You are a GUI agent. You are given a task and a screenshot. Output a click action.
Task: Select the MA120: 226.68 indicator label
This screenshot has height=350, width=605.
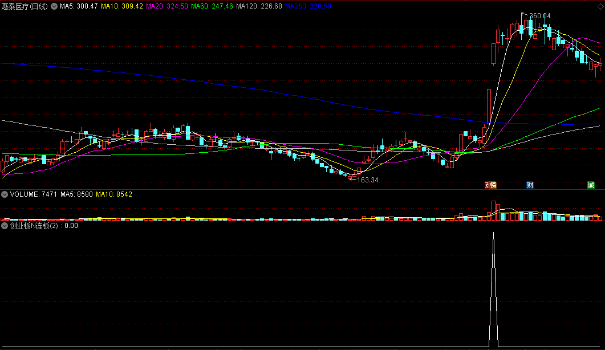click(x=259, y=6)
